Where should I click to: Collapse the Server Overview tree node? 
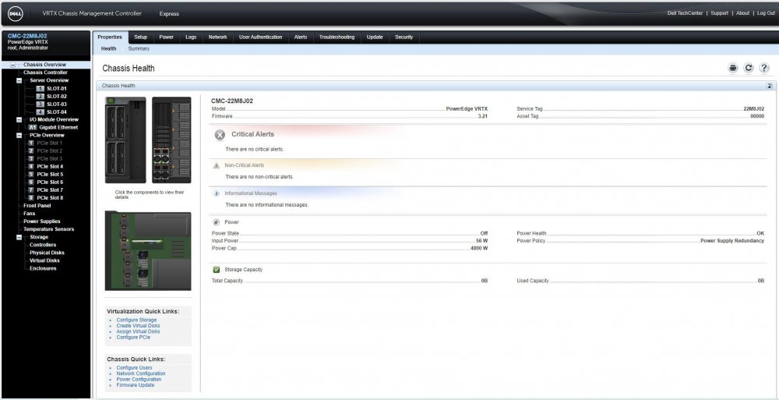pos(19,80)
